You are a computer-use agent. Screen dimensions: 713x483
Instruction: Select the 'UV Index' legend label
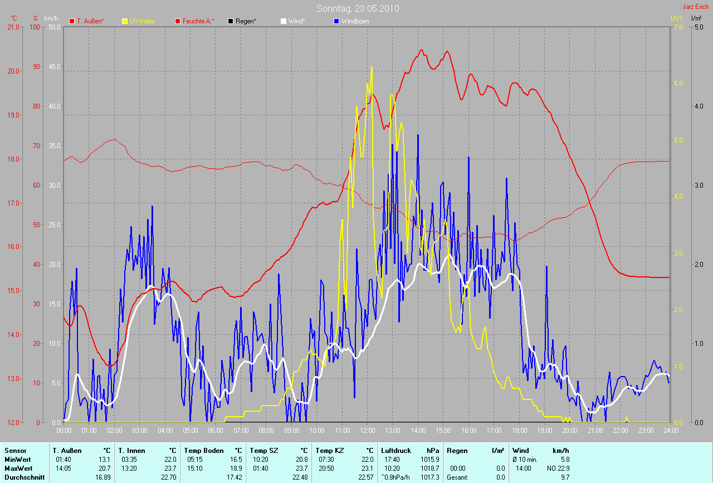point(143,21)
